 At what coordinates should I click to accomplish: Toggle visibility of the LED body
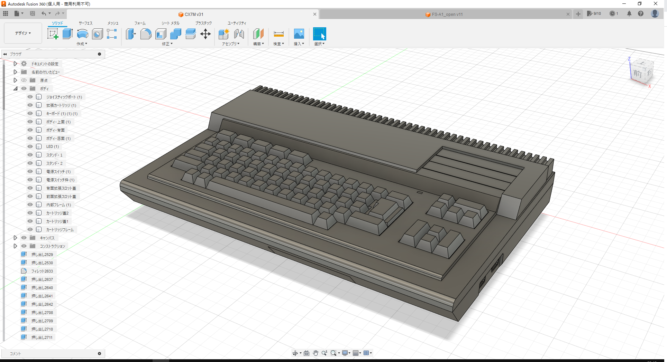click(30, 146)
